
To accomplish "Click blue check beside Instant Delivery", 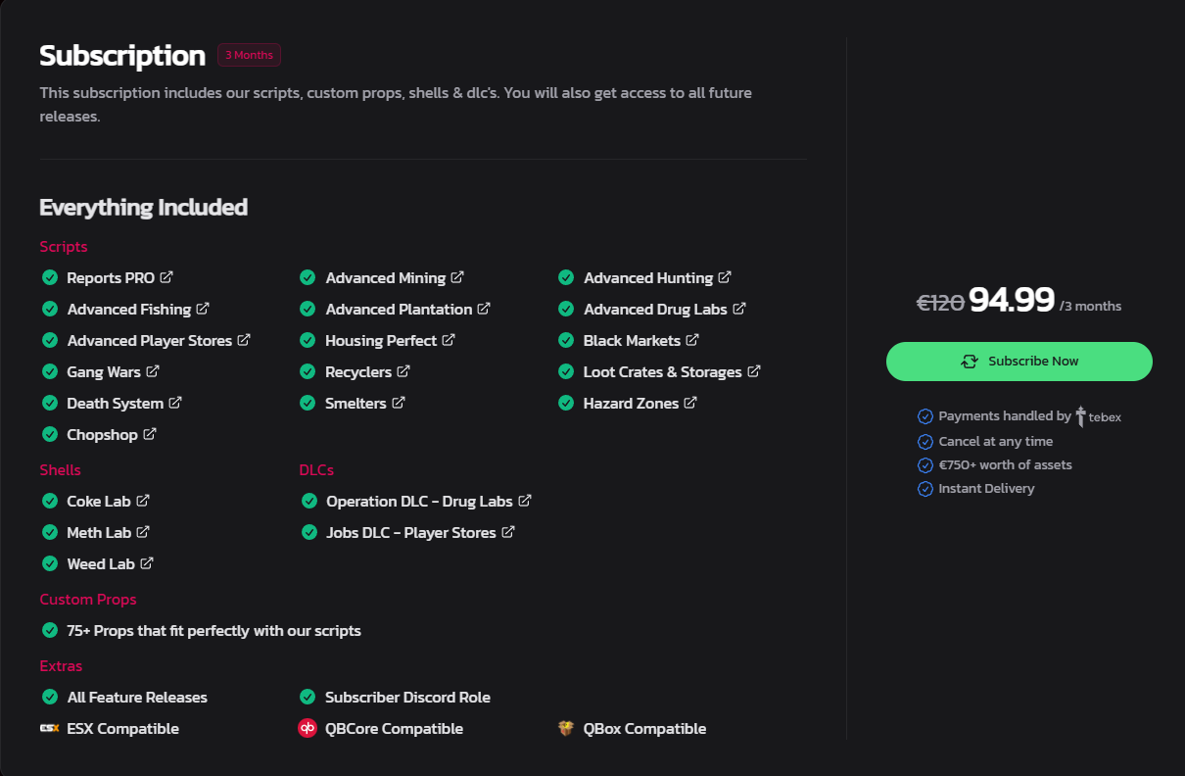I will click(925, 489).
